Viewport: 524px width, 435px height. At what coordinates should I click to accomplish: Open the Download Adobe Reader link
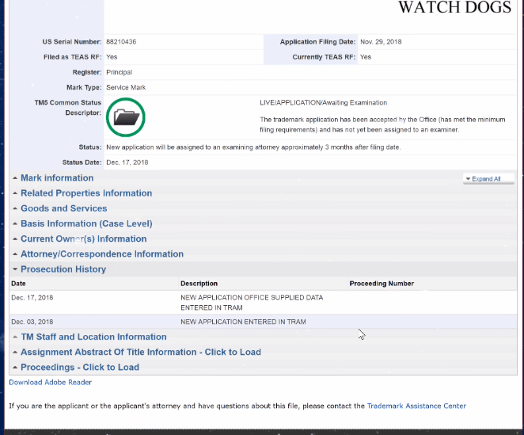50,383
